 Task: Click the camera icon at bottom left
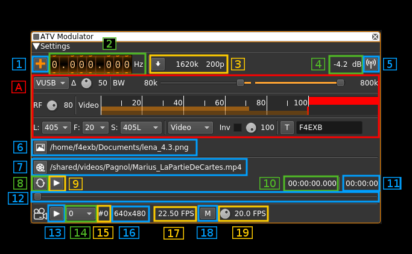(40, 214)
